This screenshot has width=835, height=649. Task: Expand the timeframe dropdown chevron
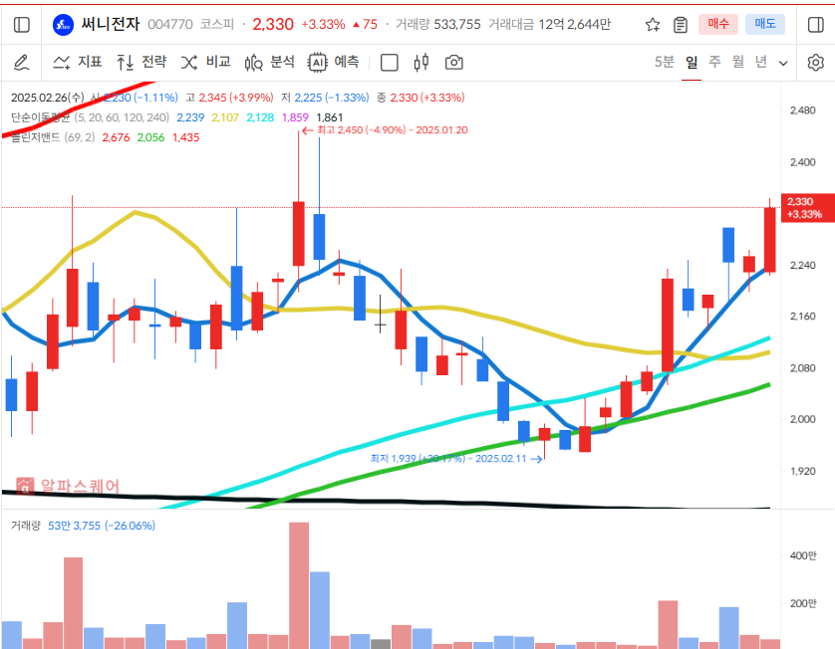coord(783,63)
